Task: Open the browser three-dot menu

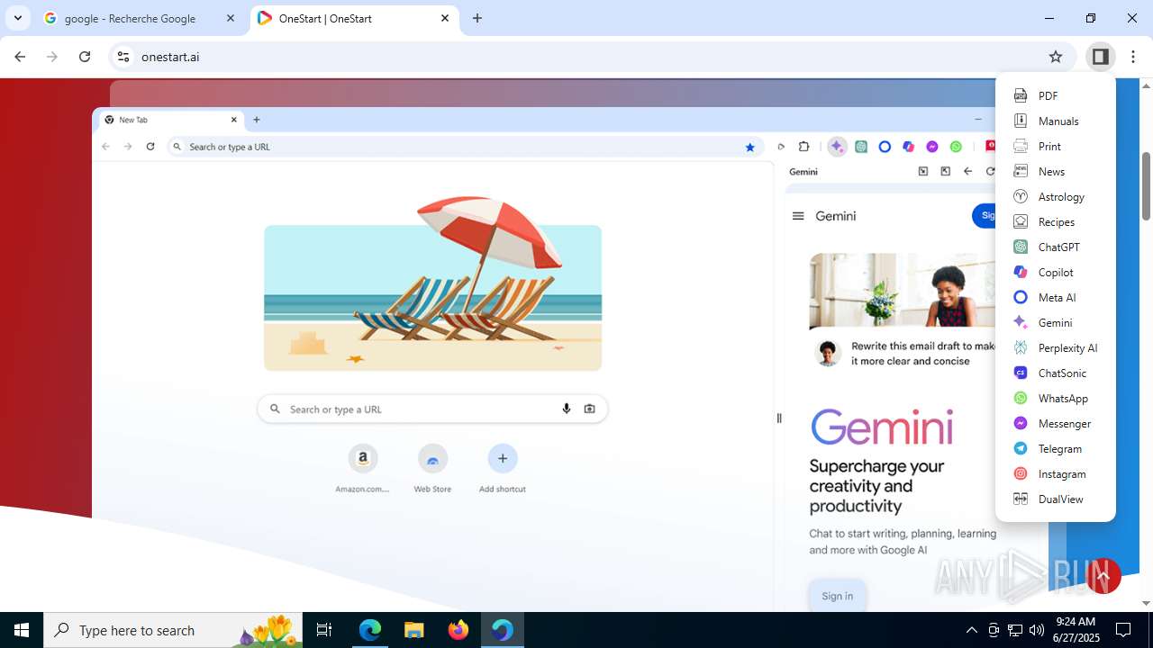Action: (x=1133, y=57)
